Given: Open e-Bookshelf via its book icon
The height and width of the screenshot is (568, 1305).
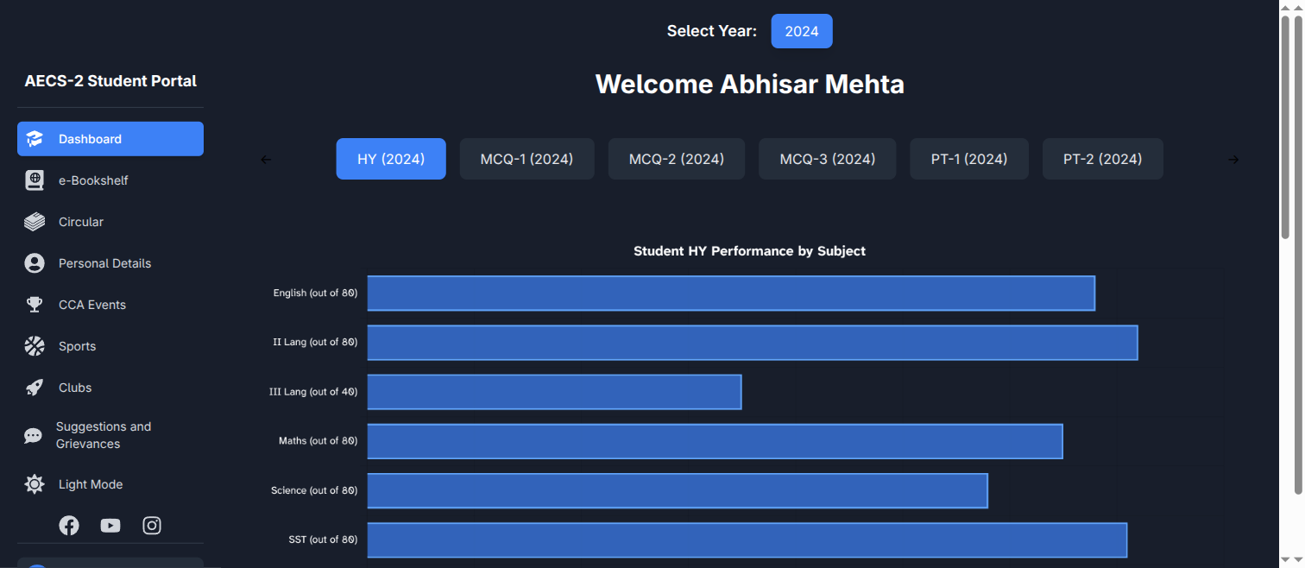Looking at the screenshot, I should coord(35,180).
